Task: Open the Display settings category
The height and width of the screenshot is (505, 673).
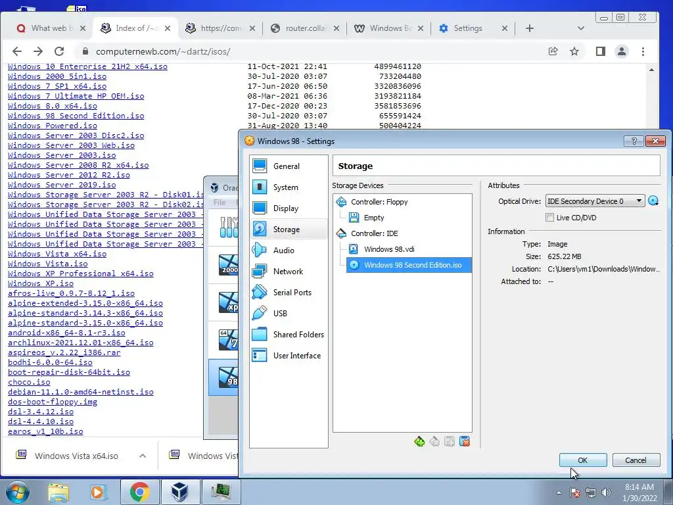Action: click(x=289, y=208)
